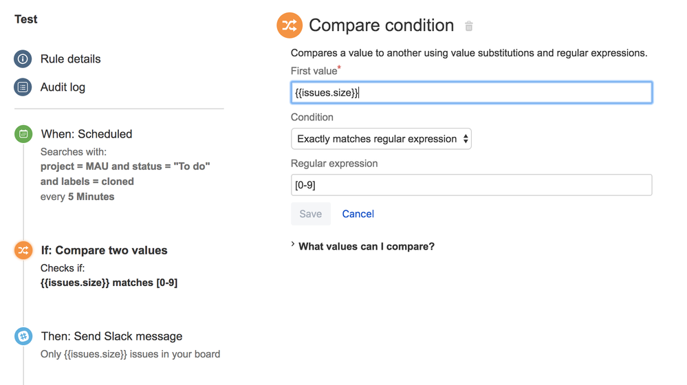Click the orange Compare two values icon
The image size is (687, 385).
23,250
